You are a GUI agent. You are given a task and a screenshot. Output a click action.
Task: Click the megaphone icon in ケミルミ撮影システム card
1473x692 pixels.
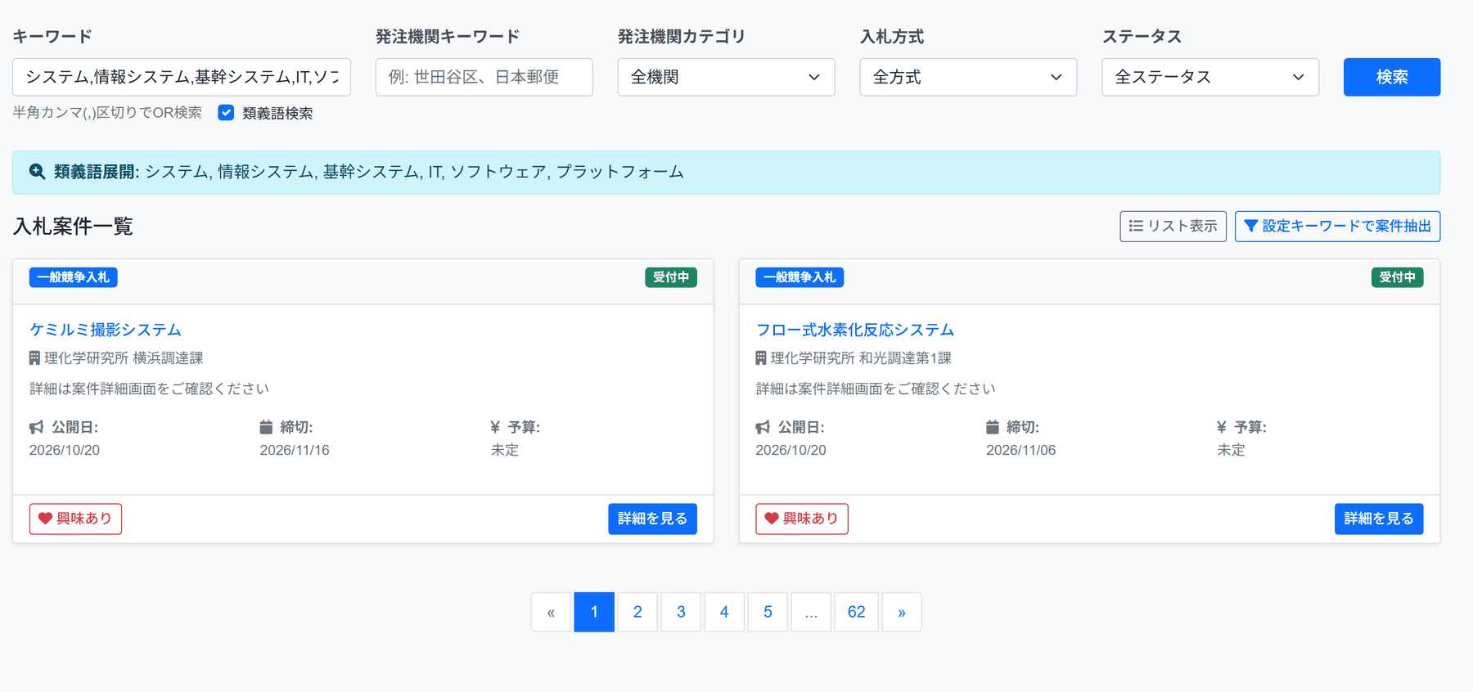(37, 427)
